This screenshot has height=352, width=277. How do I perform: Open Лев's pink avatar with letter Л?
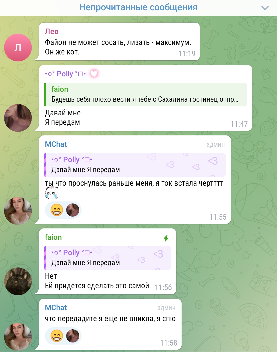coord(18,48)
